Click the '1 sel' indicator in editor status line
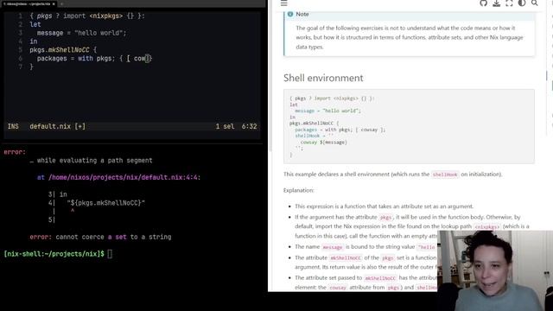Screen dimensions: 553x311 (x=225, y=126)
